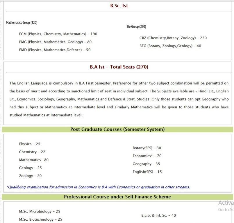Select the BZG (Botany, Zoology, Geology) – 40 line
This screenshot has width=234, height=223.
pos(170,46)
